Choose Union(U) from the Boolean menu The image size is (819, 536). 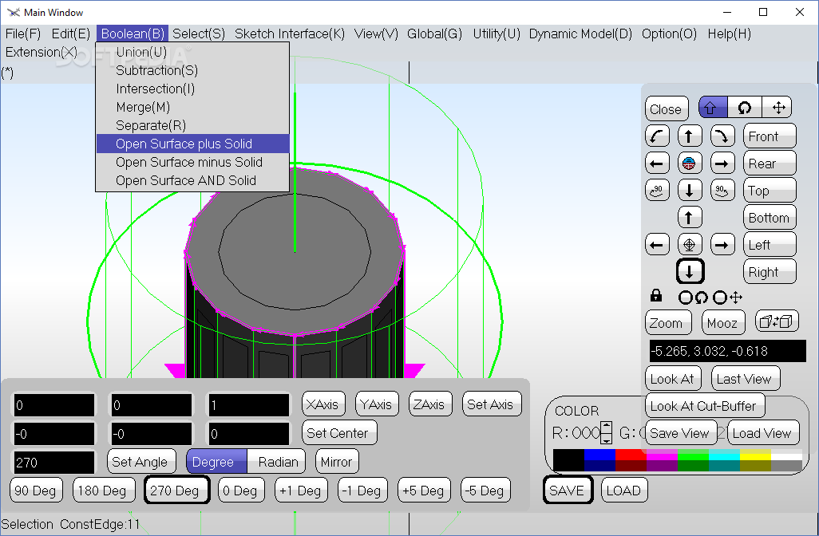point(192,52)
